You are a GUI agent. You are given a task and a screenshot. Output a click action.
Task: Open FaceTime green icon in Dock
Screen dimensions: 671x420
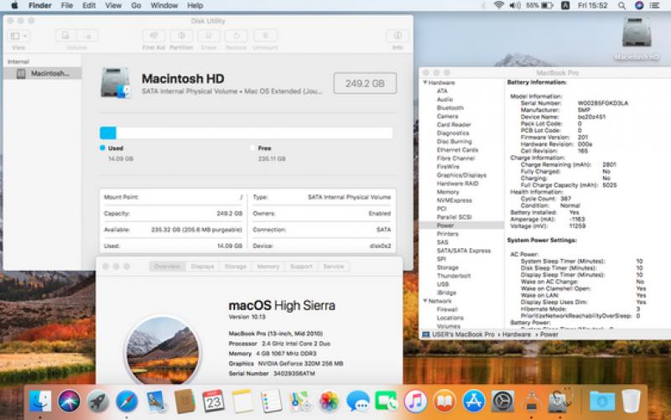click(387, 402)
